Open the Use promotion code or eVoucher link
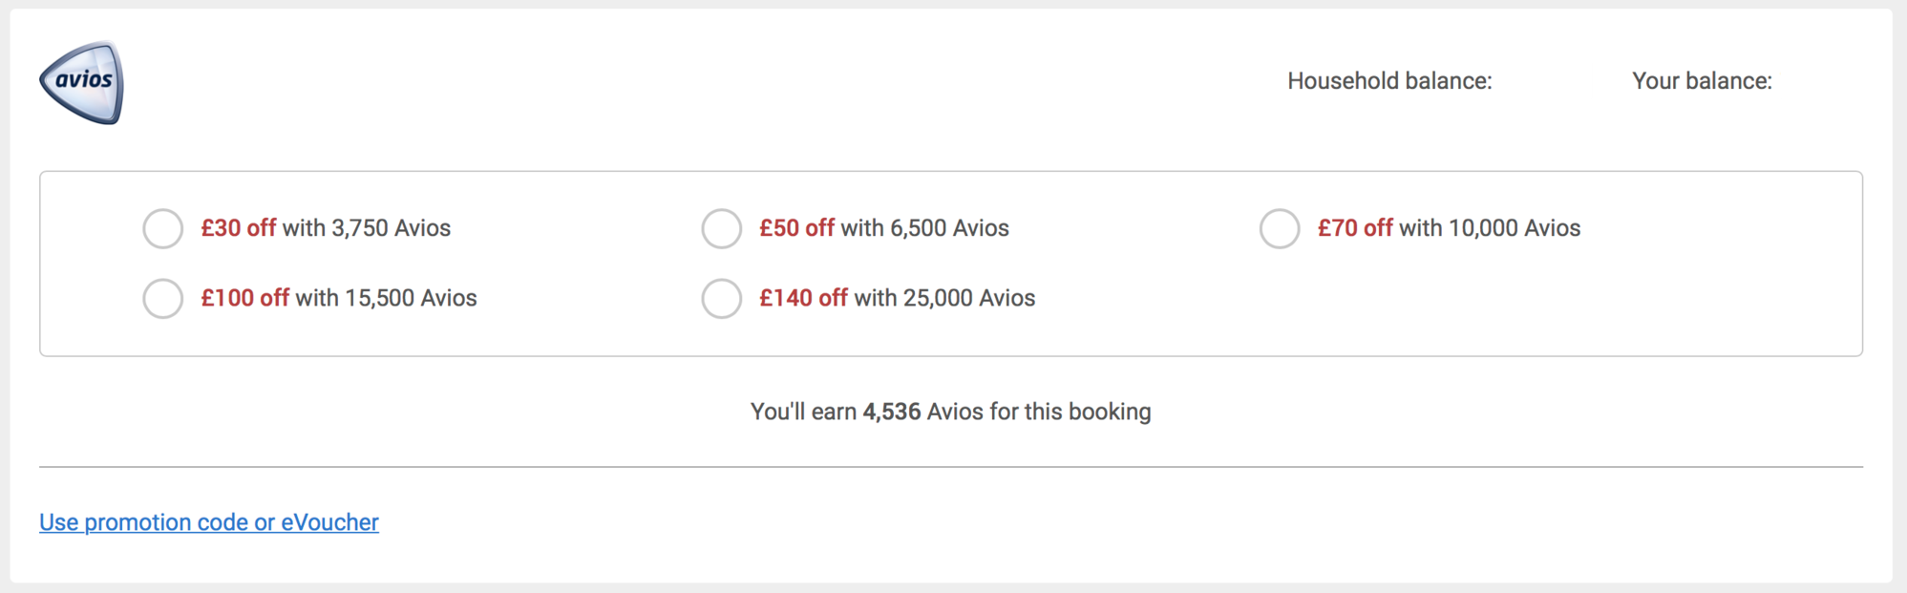The image size is (1907, 593). (x=209, y=522)
